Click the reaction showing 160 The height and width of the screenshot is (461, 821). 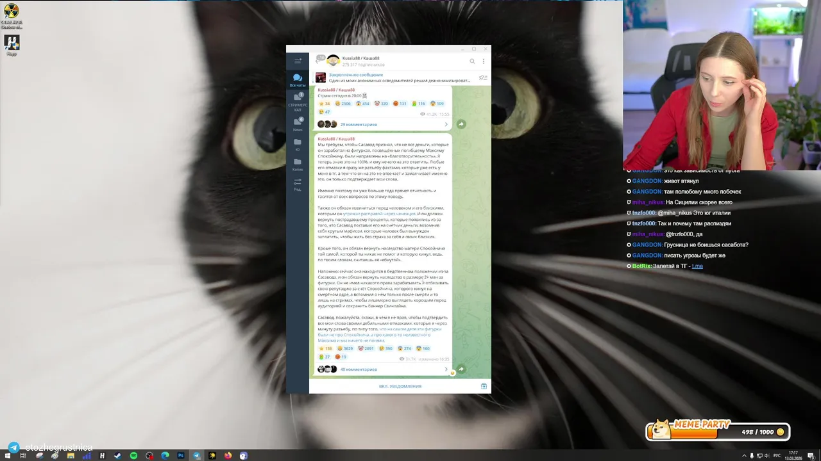[x=423, y=348]
